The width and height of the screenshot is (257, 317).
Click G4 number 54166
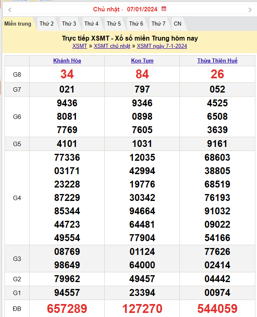click(217, 238)
